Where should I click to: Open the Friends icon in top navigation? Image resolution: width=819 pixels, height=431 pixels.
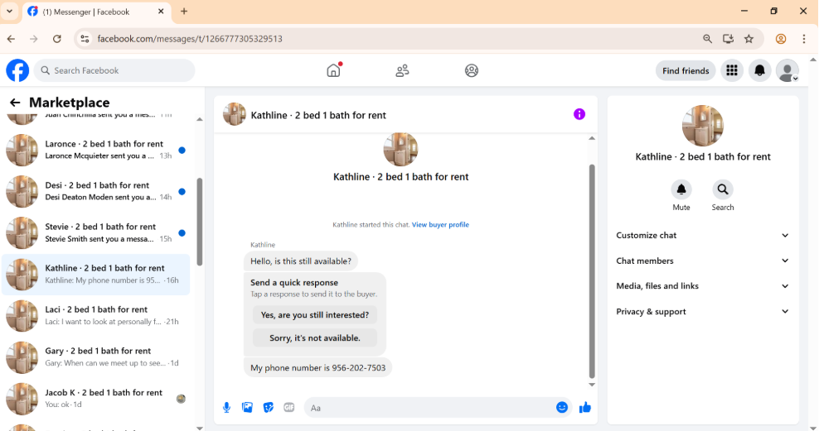tap(402, 70)
